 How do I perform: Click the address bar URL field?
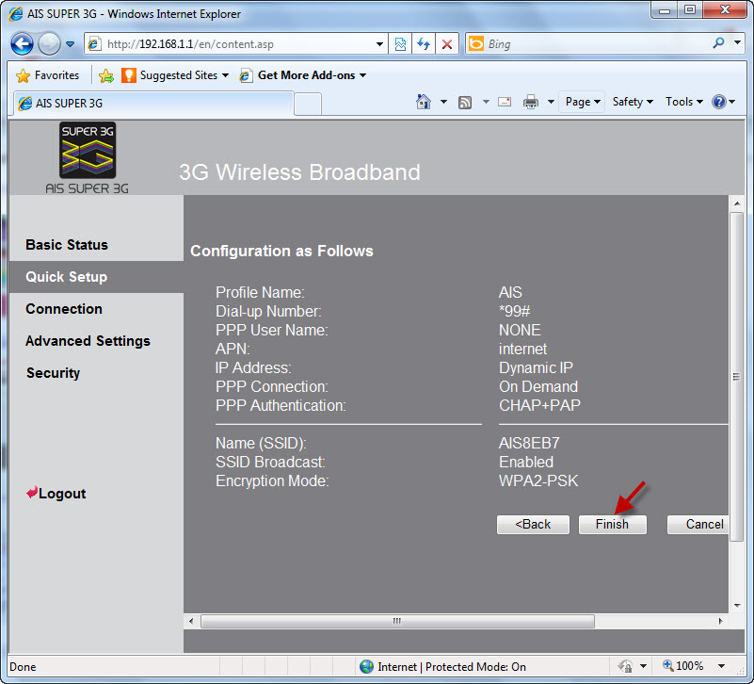[x=235, y=44]
